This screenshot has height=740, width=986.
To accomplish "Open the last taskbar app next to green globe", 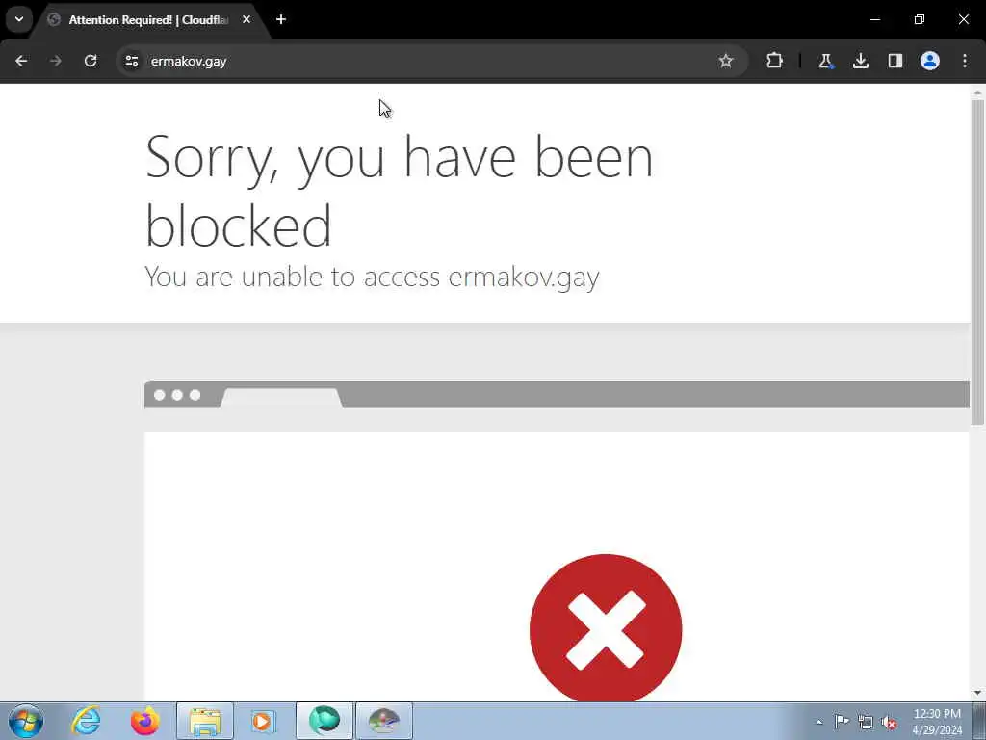I will pyautogui.click(x=384, y=721).
